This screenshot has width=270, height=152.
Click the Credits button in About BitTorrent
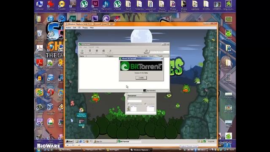141,78
